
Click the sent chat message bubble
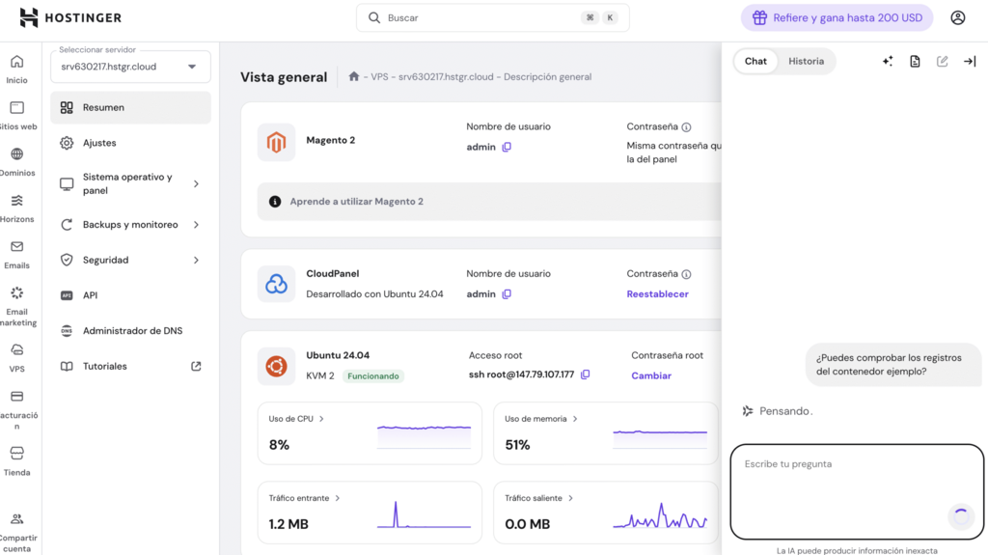pos(893,365)
